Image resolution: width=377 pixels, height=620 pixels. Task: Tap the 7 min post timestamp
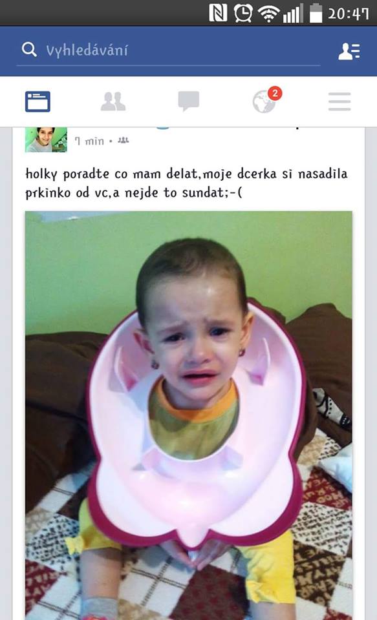pyautogui.click(x=89, y=141)
